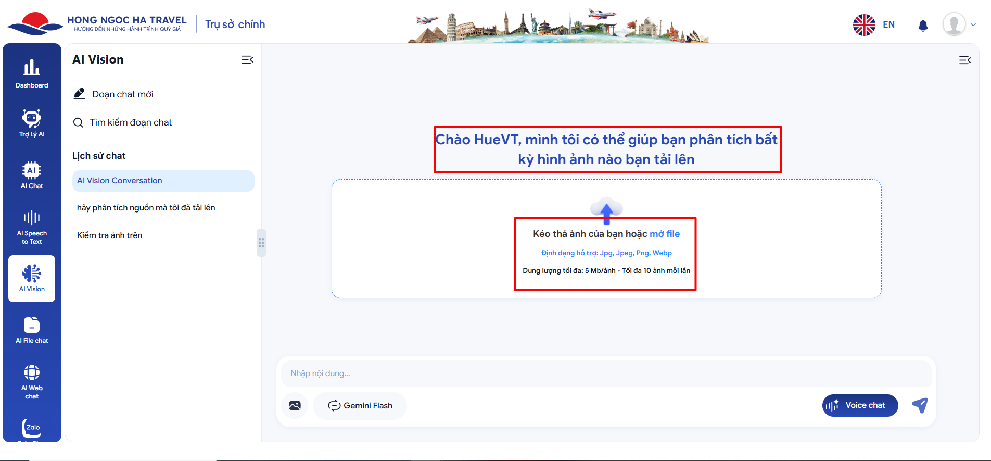
Task: Click the 'mở file' link to browse
Action: 665,234
